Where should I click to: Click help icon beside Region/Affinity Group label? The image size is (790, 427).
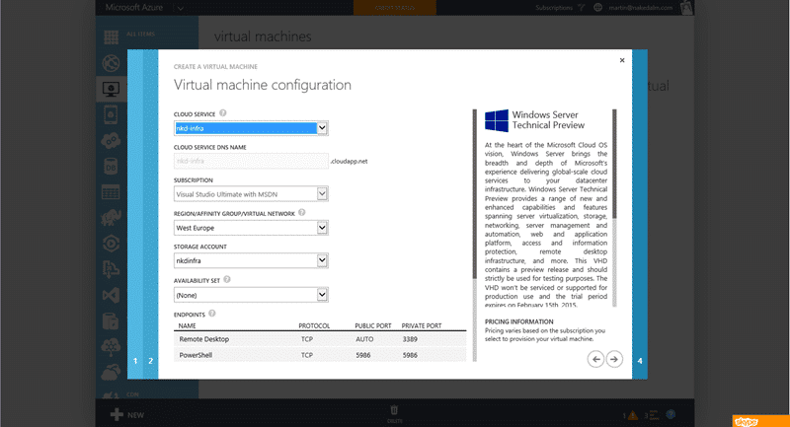pyautogui.click(x=302, y=213)
